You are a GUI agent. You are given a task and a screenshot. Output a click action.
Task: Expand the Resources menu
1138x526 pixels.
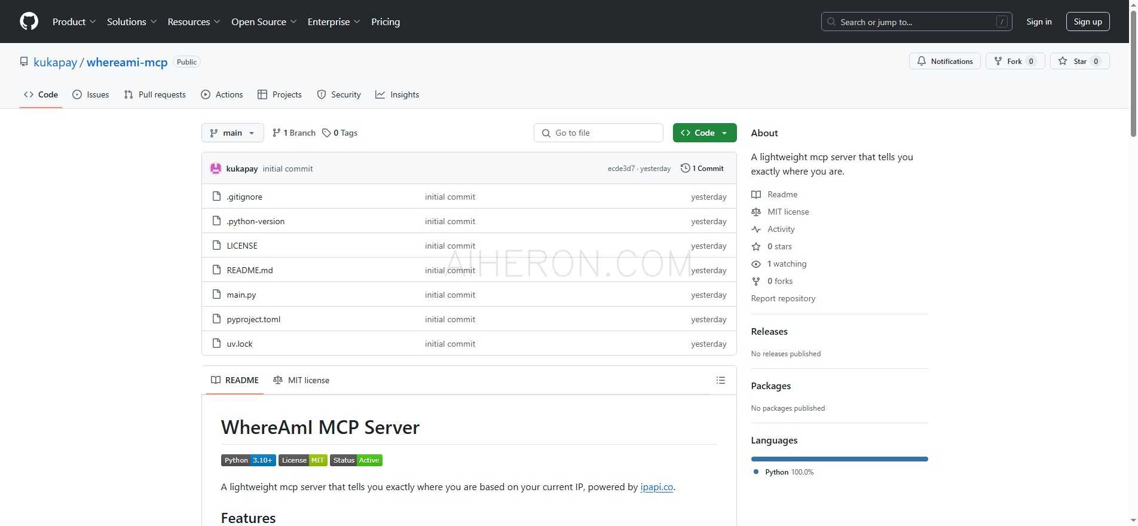[194, 22]
